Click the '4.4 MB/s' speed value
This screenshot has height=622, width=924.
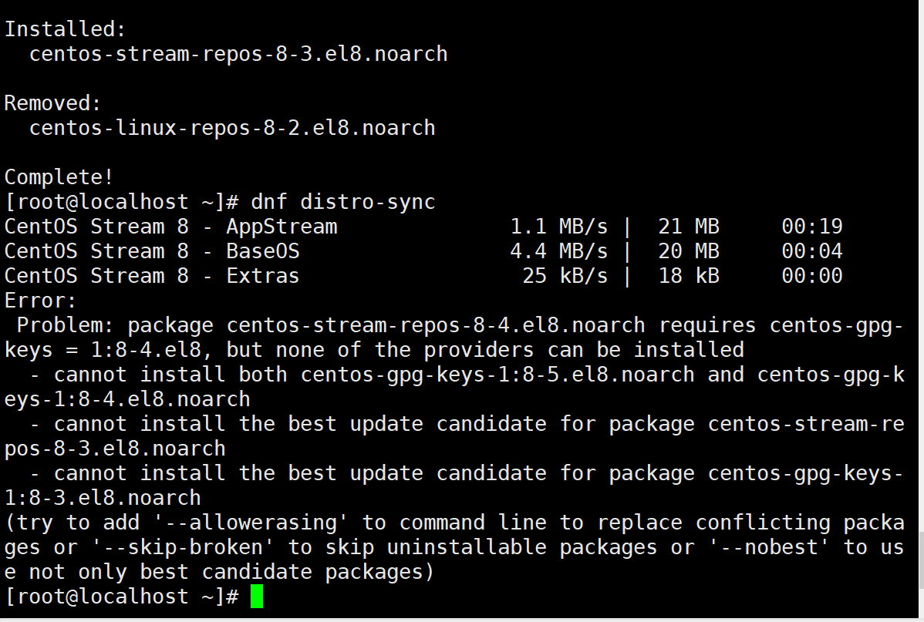pyautogui.click(x=558, y=251)
